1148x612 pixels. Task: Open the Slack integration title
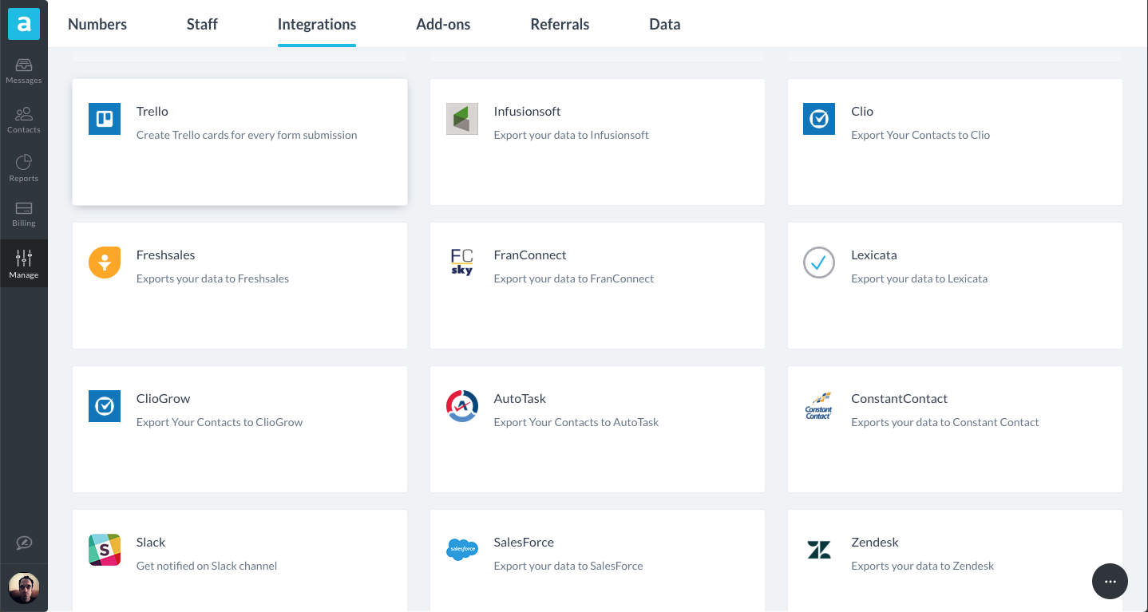[151, 542]
